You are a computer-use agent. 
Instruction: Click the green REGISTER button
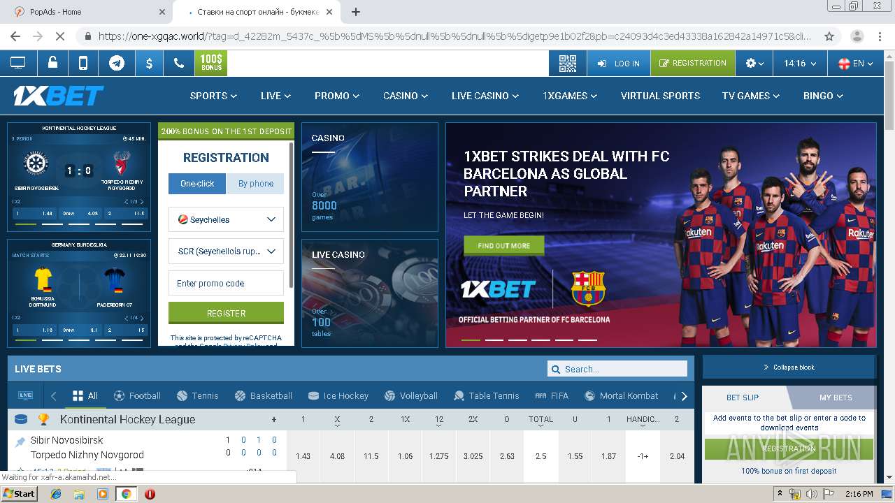[x=226, y=313]
